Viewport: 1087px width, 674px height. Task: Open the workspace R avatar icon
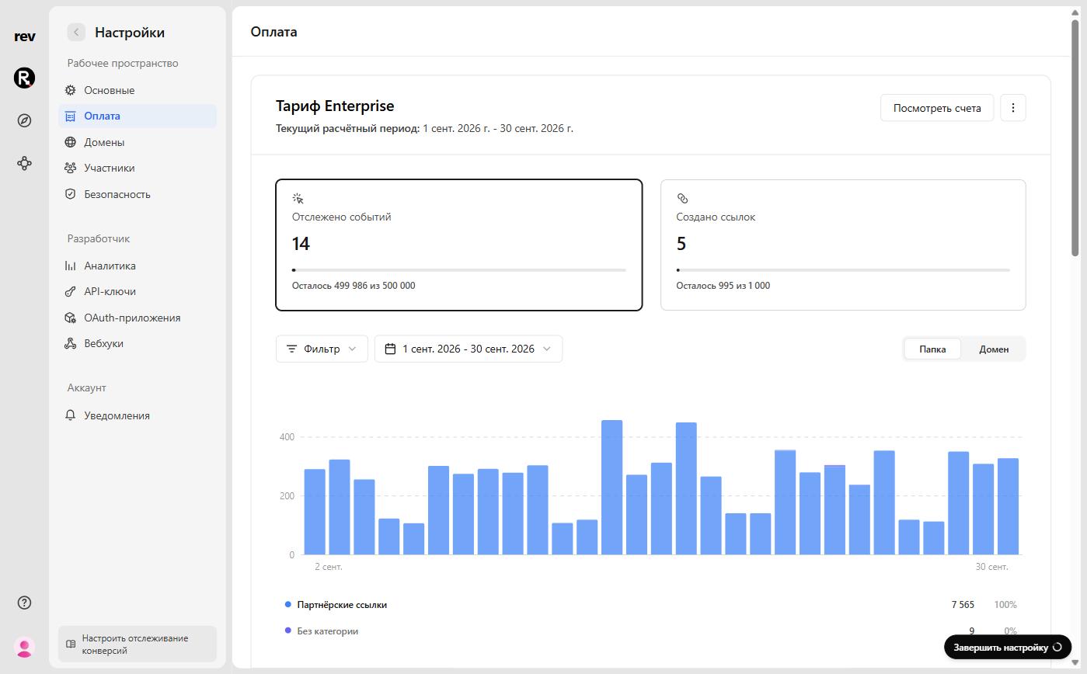coord(24,78)
